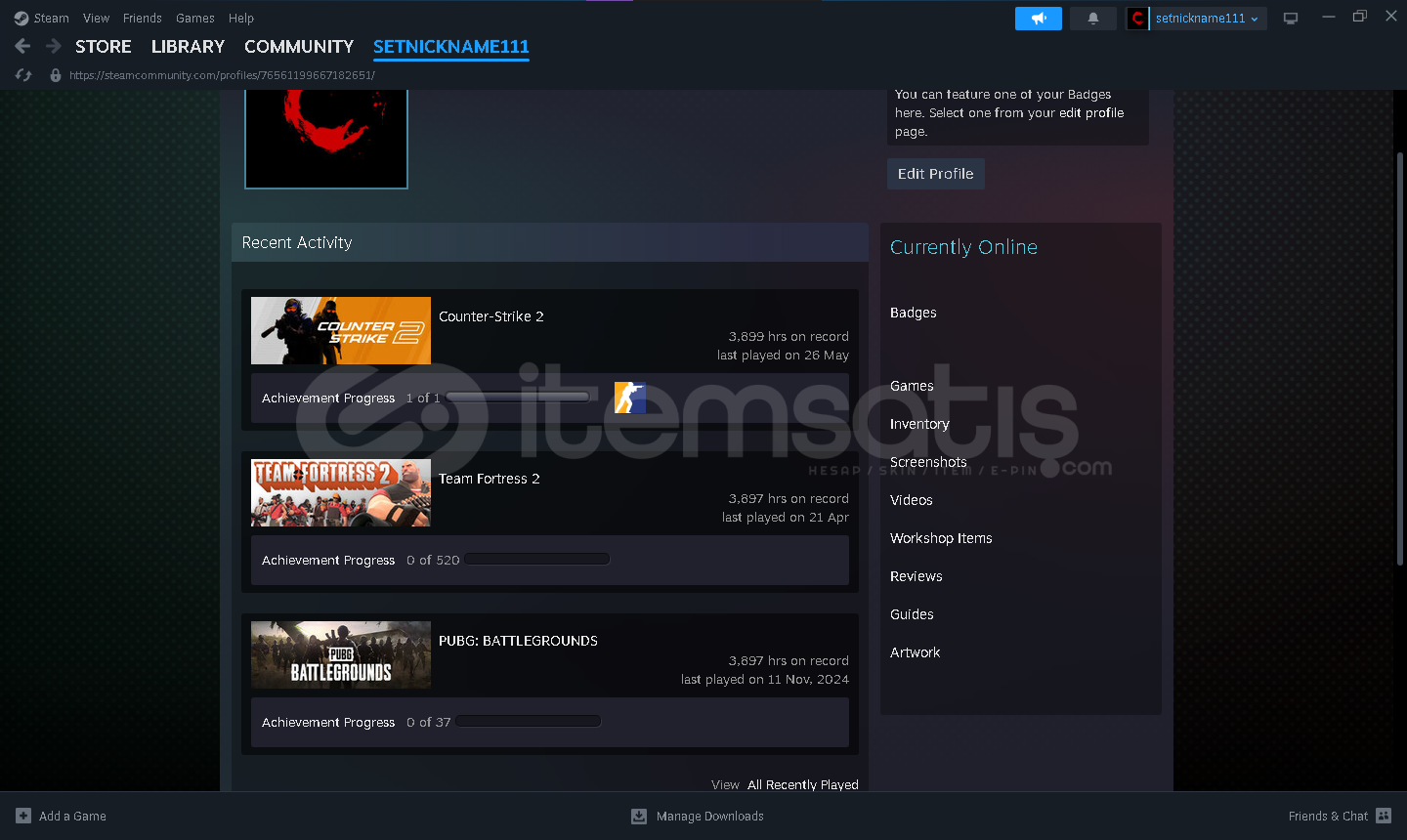Click the profile avatar image

[x=326, y=138]
